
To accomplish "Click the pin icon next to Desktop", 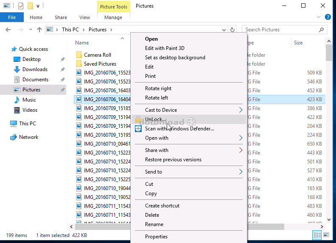I will 62,59.
